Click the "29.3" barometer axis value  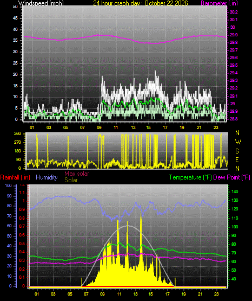[234, 80]
